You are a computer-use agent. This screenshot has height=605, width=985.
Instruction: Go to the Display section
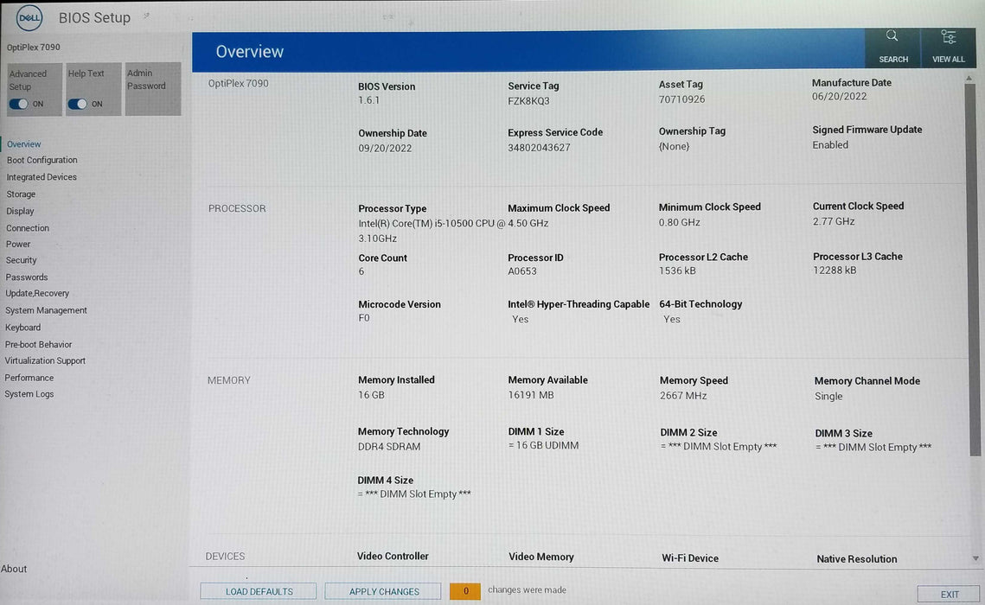pos(20,211)
